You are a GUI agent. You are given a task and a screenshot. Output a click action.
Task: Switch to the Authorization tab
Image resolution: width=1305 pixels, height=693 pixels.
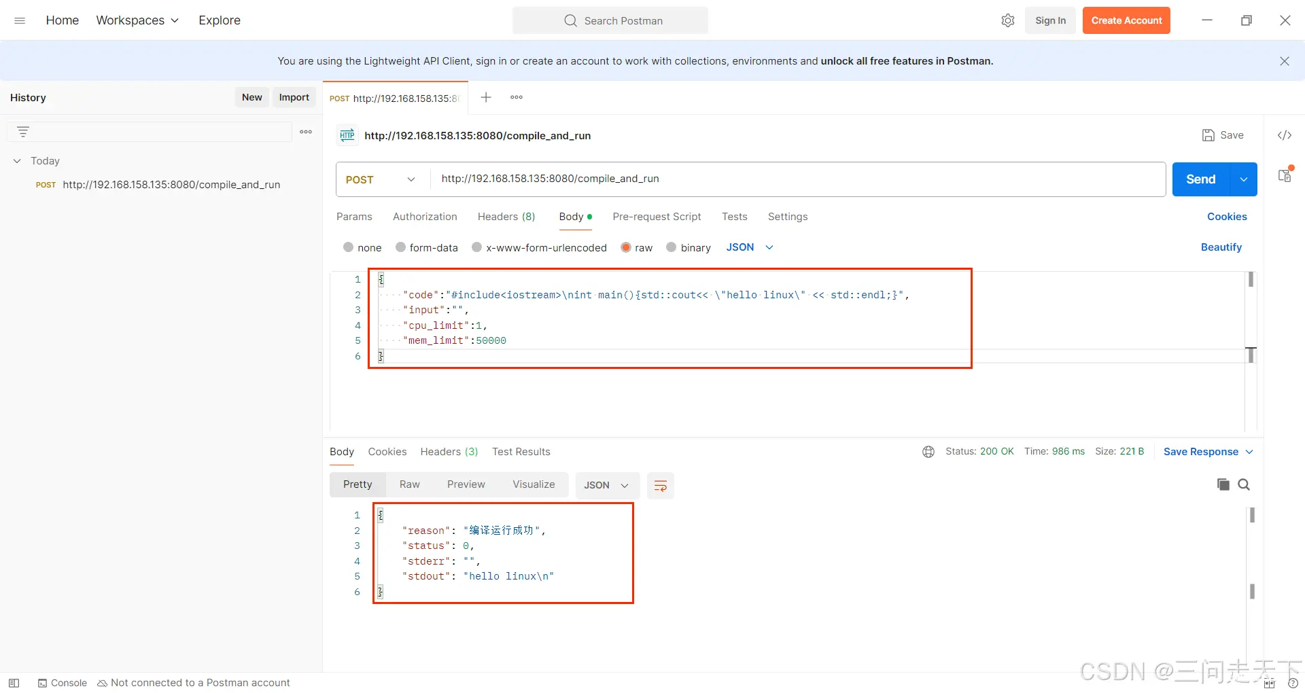pyautogui.click(x=425, y=217)
